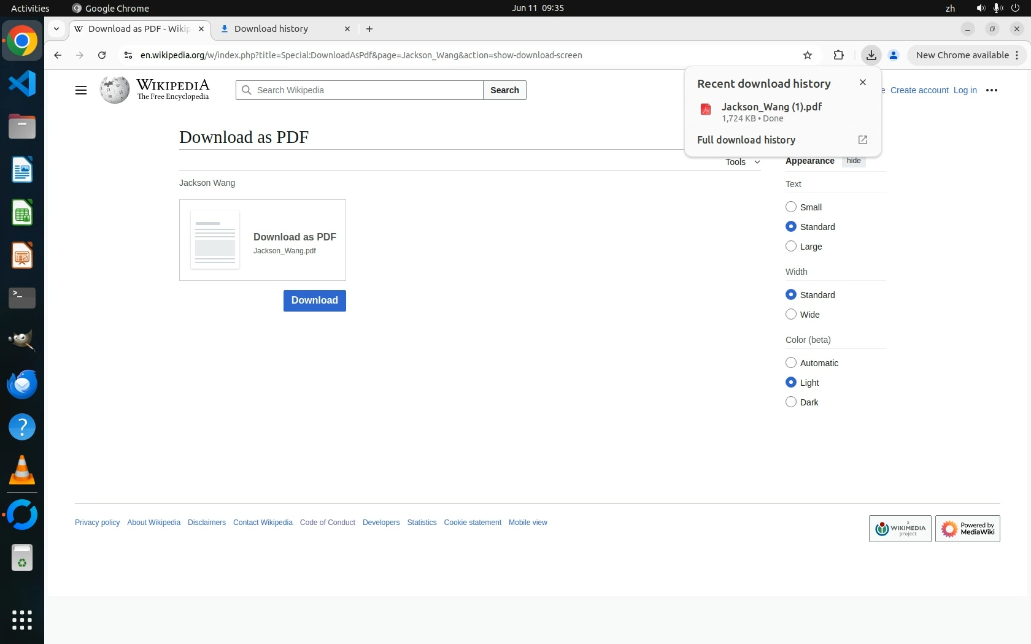Open a new browser tab

click(x=369, y=29)
